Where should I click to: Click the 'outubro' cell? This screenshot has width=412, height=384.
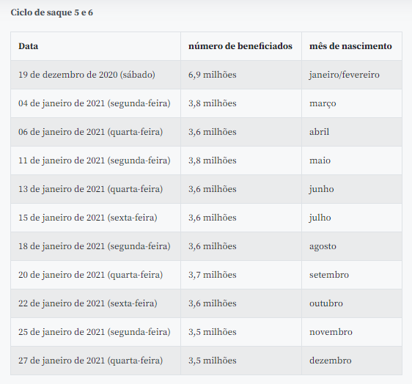(352, 303)
